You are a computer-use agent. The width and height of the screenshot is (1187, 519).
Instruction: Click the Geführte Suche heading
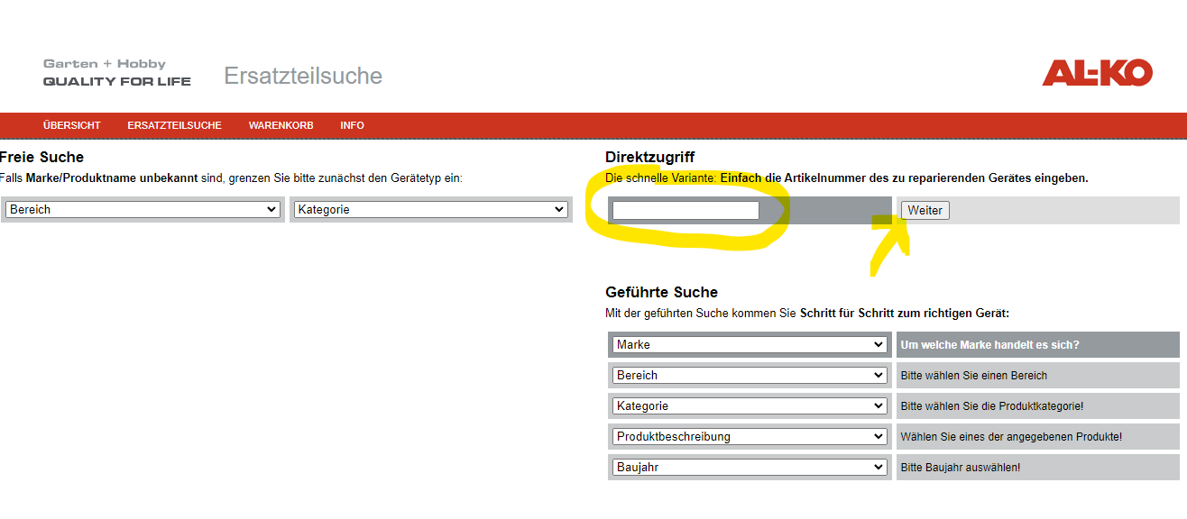(661, 292)
